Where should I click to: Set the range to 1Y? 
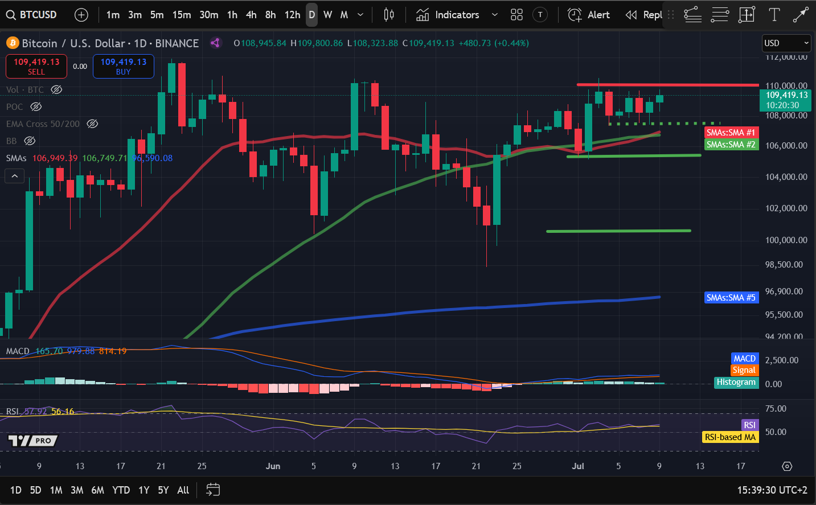click(144, 490)
